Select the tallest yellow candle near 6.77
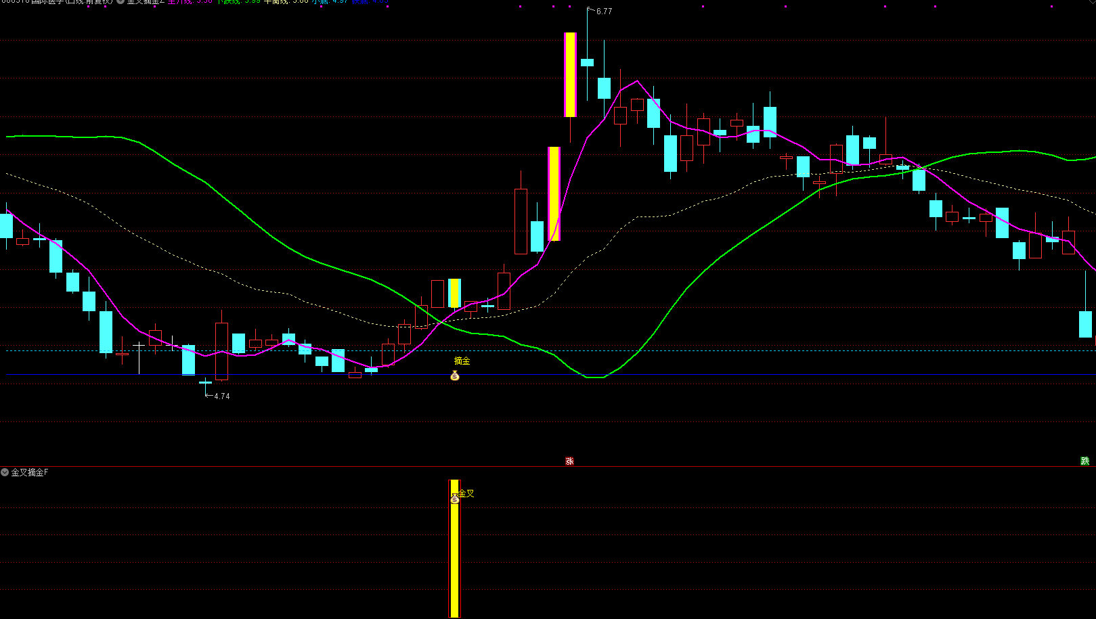This screenshot has width=1096, height=619. point(570,74)
